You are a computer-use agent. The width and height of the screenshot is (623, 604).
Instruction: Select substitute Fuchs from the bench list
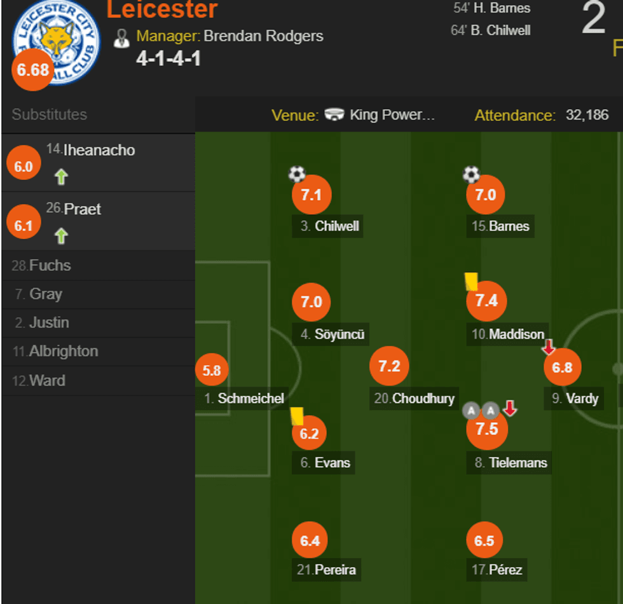pos(50,265)
